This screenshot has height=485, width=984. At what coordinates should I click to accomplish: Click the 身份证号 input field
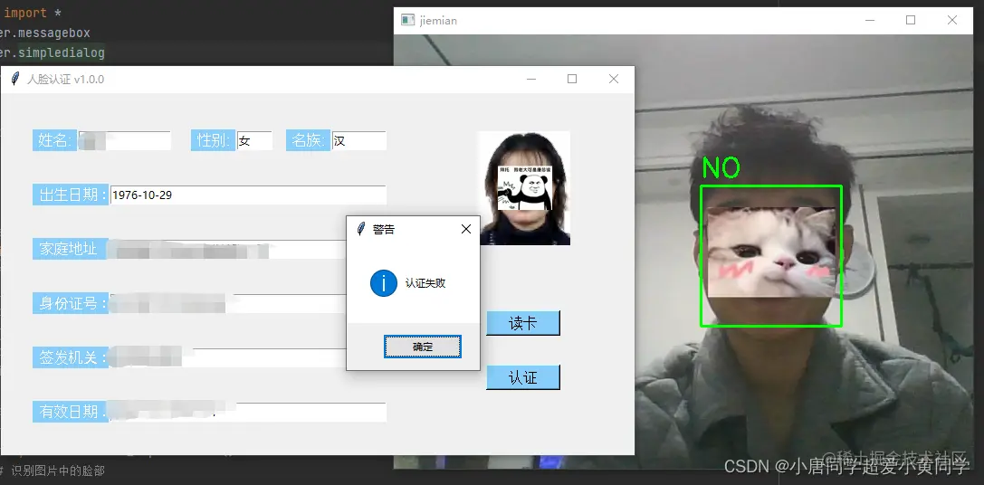coord(248,303)
